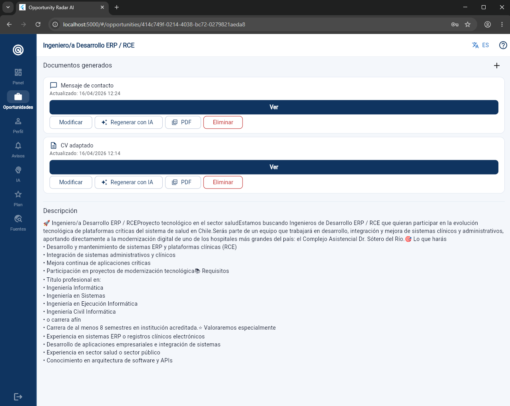Viewport: 510px width, 406px height.
Task: Regenerate Mensaje de contacto with IA
Action: tap(129, 122)
